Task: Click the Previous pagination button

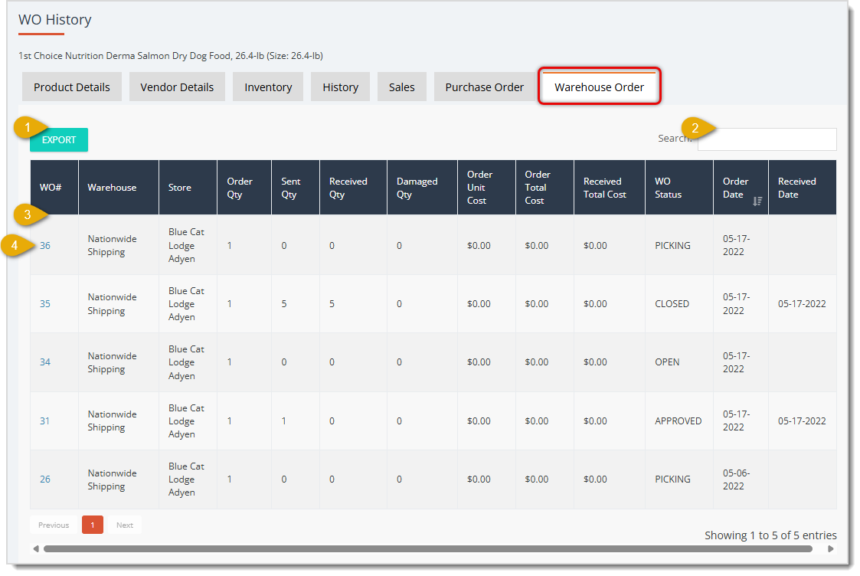Action: 54,525
